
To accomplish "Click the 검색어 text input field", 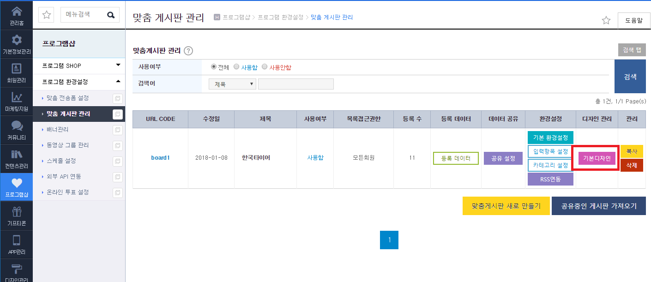I will point(296,84).
